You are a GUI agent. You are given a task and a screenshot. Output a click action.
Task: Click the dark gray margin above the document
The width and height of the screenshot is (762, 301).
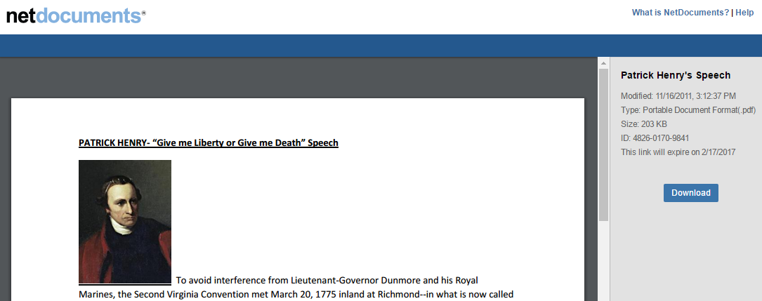pyautogui.click(x=295, y=77)
